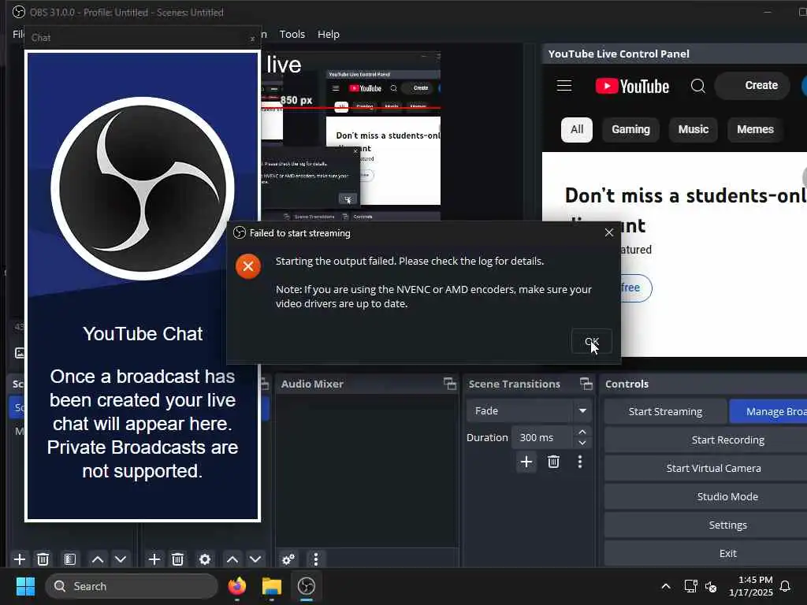
Task: Expand the Fade transition dropdown
Action: coord(582,410)
